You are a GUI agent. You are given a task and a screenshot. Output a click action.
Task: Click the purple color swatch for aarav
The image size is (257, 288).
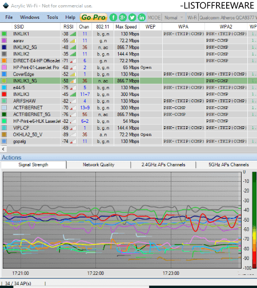(4, 41)
